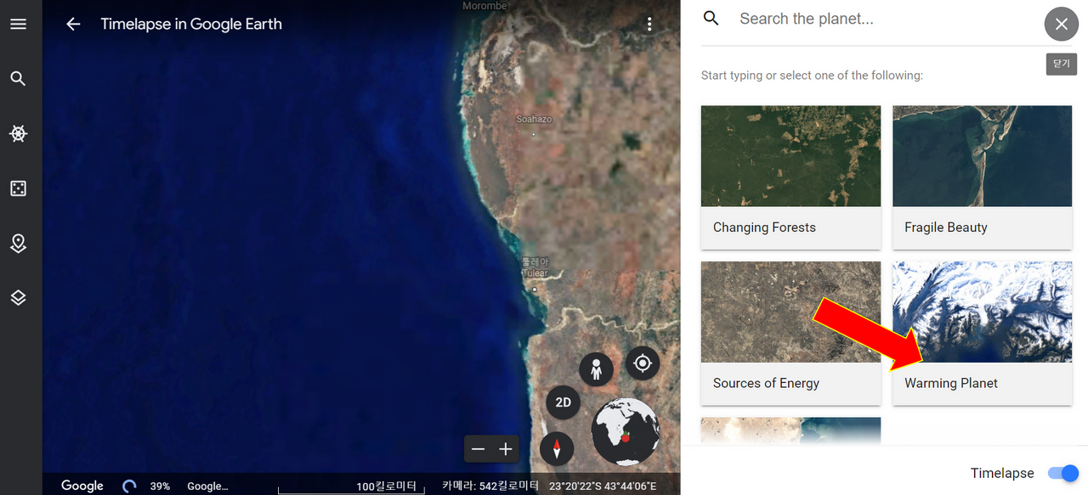The height and width of the screenshot is (495, 1088).
Task: Open the three-dot more options menu
Action: click(649, 24)
